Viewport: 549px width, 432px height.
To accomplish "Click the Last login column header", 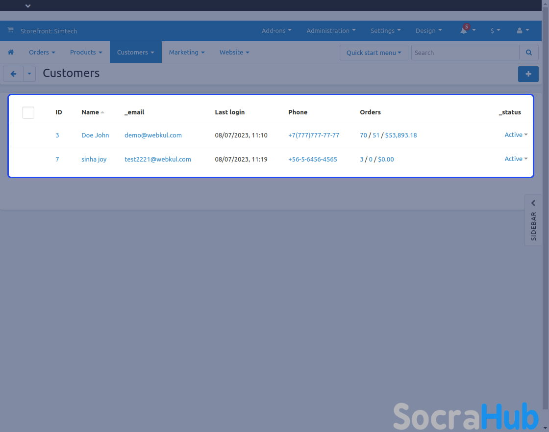I will [x=230, y=112].
